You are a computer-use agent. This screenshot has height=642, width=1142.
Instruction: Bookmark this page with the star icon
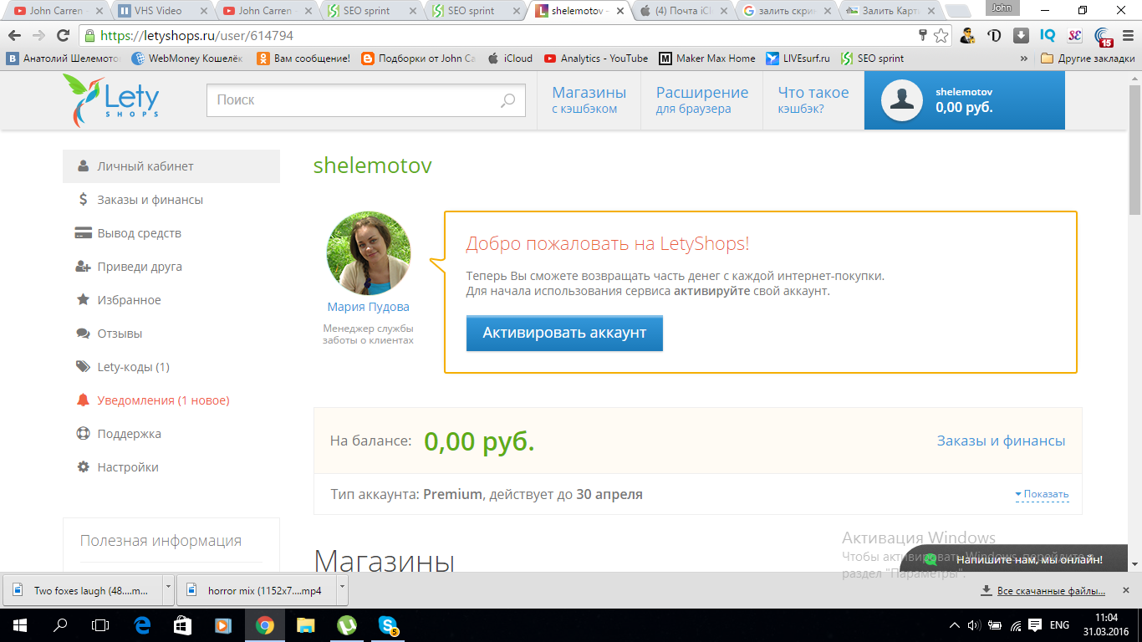941,36
